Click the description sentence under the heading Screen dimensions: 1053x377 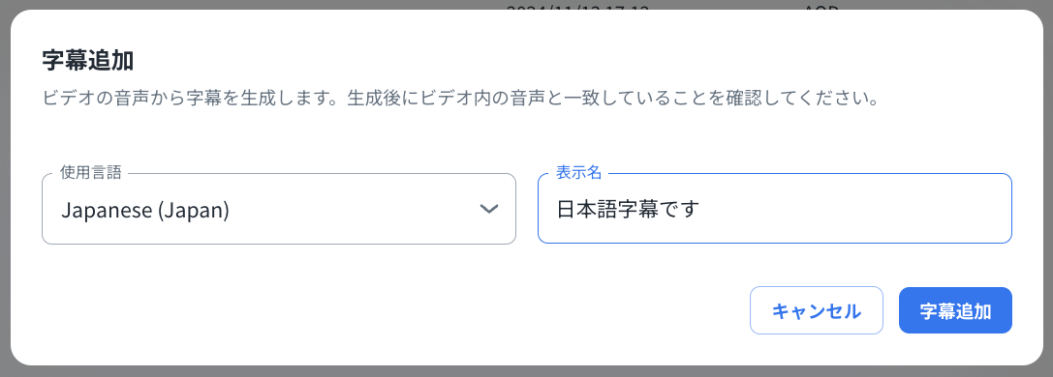461,99
